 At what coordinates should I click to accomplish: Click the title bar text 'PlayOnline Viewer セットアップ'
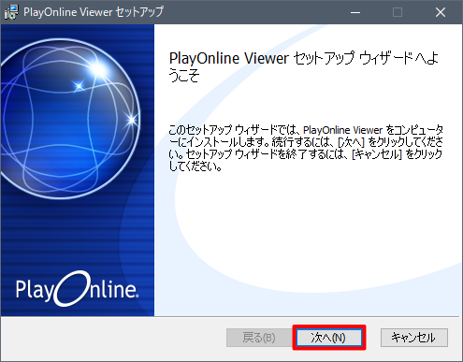pos(94,12)
